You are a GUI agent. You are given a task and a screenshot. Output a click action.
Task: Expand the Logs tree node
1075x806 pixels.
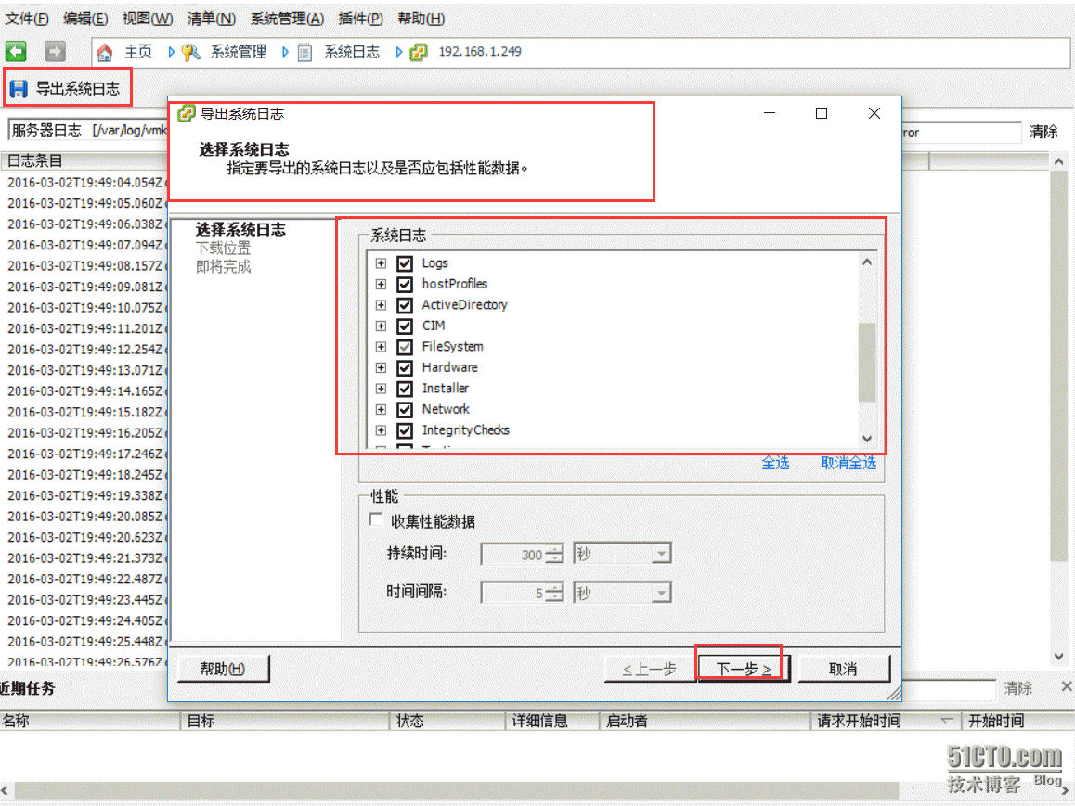[x=381, y=263]
